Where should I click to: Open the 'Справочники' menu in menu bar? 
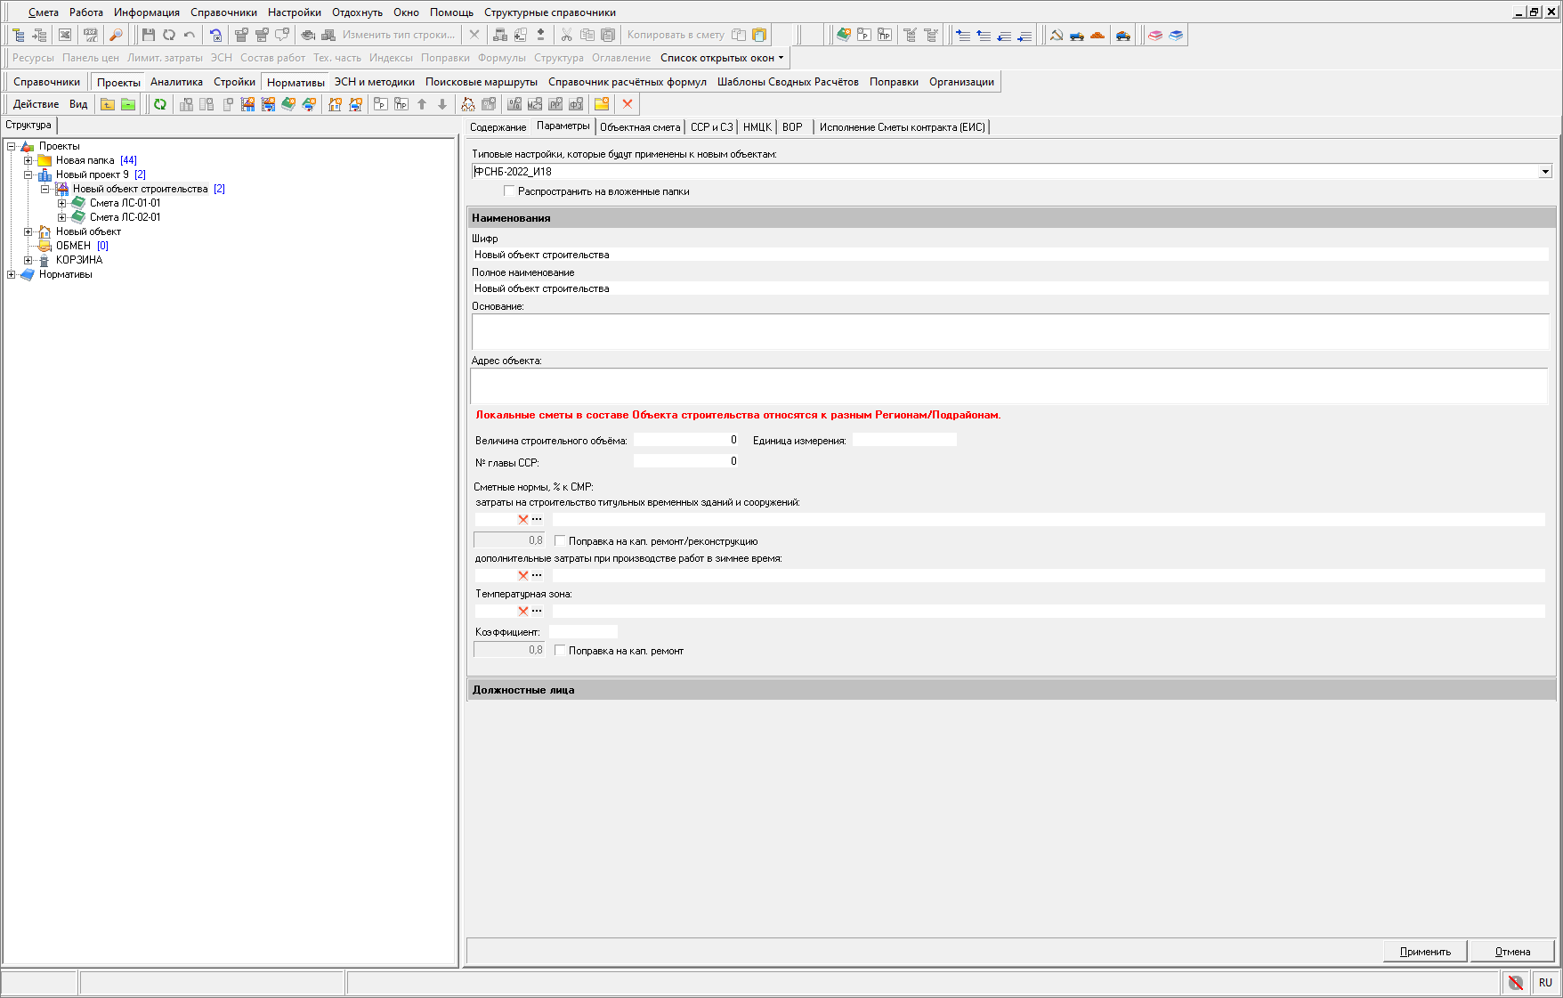(x=223, y=12)
